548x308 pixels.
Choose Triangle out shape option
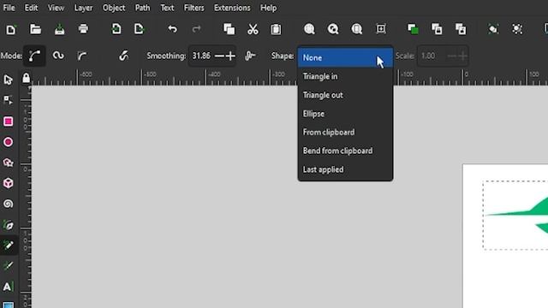(345, 95)
